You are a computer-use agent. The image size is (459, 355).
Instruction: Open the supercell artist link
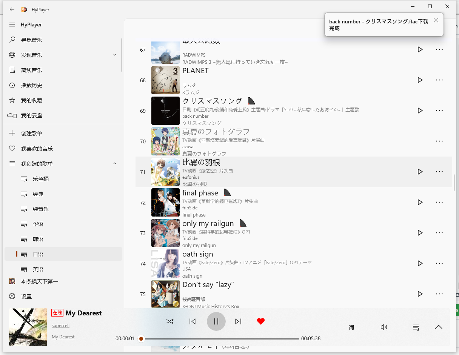click(x=60, y=325)
